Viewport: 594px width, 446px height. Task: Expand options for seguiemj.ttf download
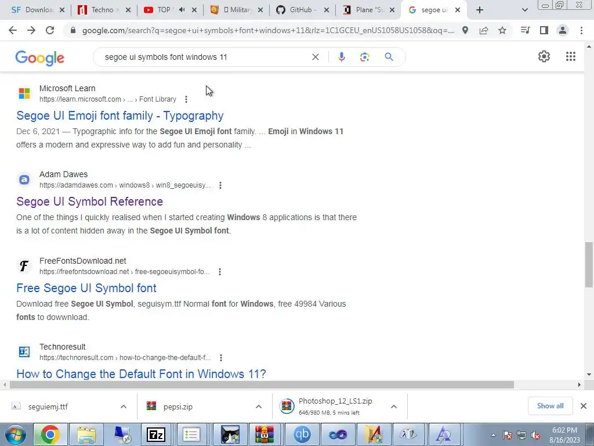124,407
